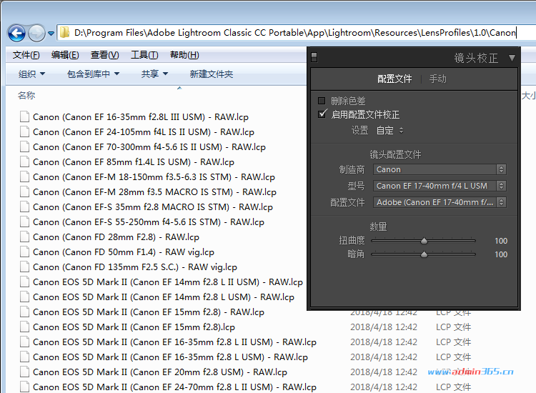
Task: Click the 扭曲度 value 100
Action: pos(501,241)
